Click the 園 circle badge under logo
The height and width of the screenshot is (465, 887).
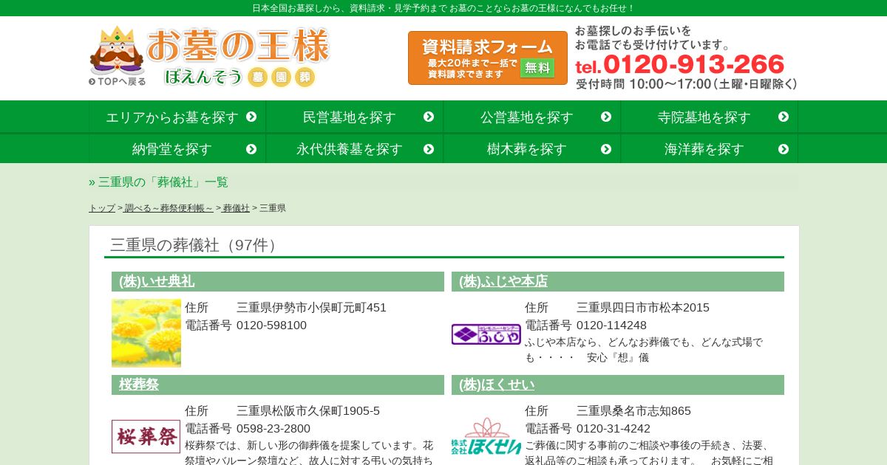click(x=281, y=77)
